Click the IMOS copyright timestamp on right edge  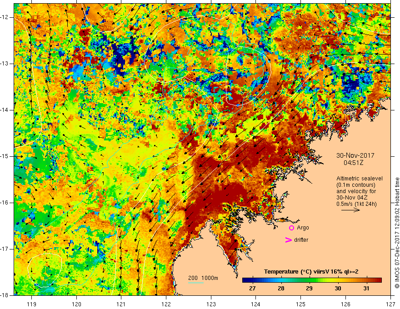point(397,233)
